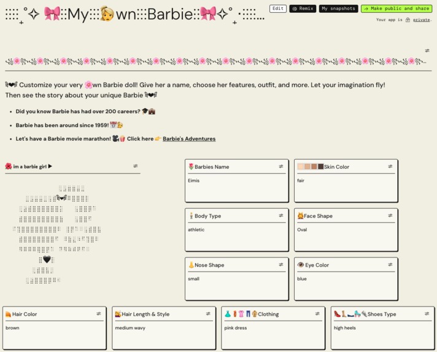Image resolution: width=437 pixels, height=352 pixels.
Task: Open settings icon of Shoes Type card
Action: pyautogui.click(x=427, y=314)
